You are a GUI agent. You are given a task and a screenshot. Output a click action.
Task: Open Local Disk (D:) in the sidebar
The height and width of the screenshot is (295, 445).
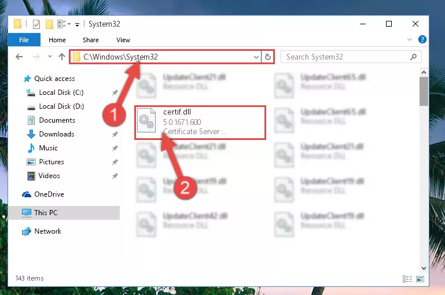click(x=61, y=106)
